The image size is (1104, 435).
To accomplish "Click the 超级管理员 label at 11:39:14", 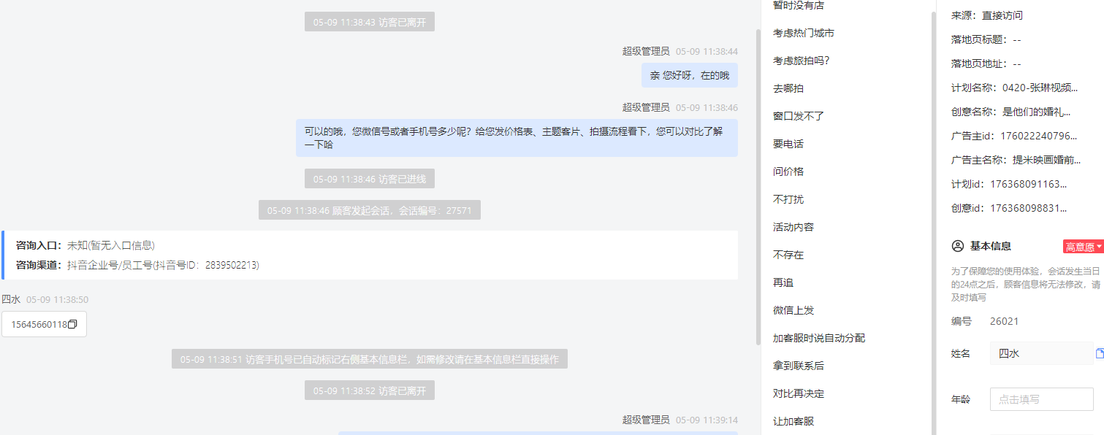I will 646,420.
